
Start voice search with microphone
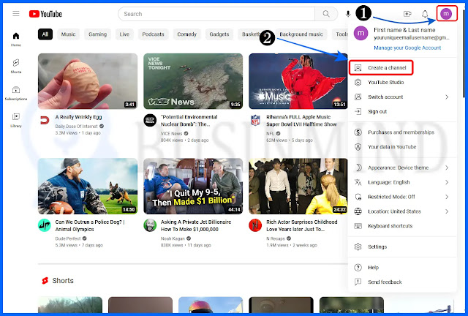pyautogui.click(x=348, y=14)
